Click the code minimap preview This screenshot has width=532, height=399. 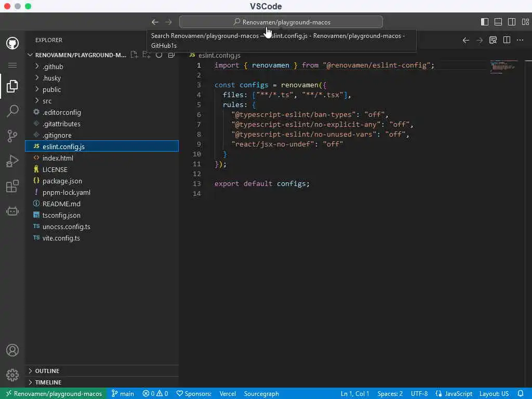click(x=503, y=66)
